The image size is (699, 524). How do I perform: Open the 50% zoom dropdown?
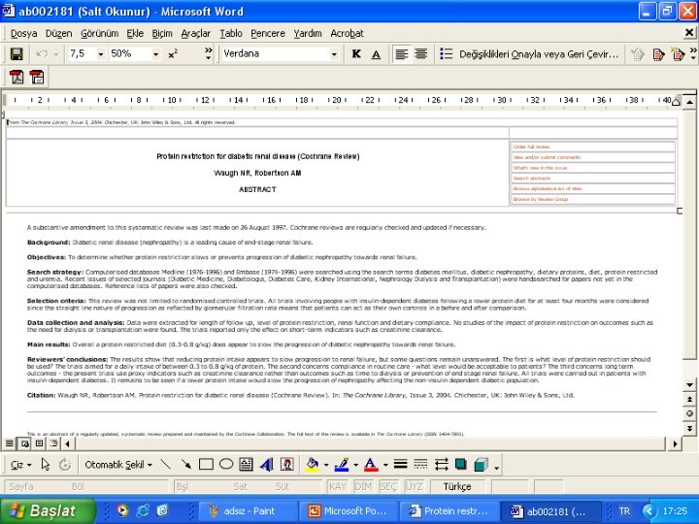tap(155, 54)
